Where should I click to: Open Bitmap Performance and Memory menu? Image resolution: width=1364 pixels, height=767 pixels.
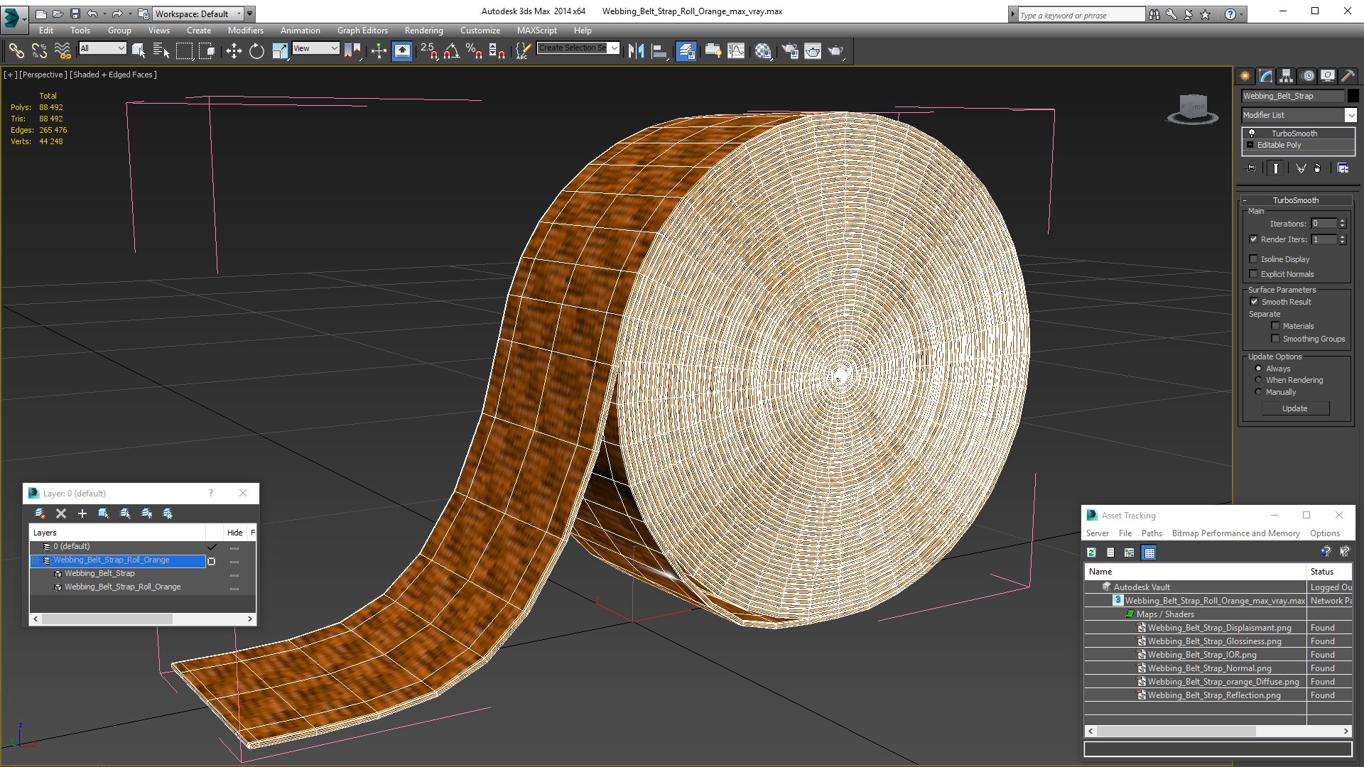(1235, 533)
